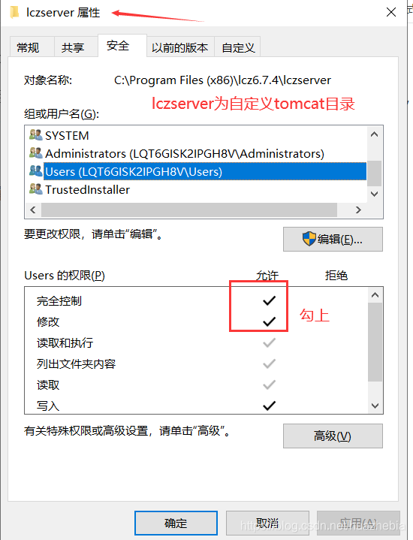Screen dimensions: 413x540
Task: Click the Write allow checkmark
Action: coord(269,406)
